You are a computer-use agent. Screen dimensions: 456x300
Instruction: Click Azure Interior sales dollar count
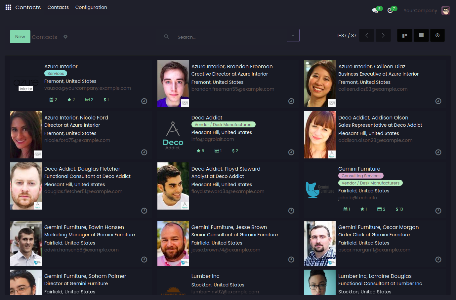(x=106, y=100)
